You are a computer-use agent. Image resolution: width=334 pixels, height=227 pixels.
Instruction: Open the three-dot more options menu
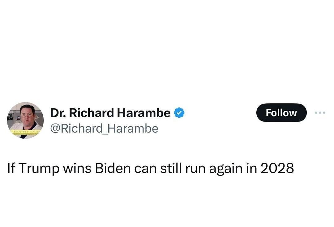pos(320,113)
